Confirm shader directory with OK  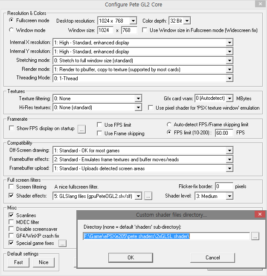[131, 258]
